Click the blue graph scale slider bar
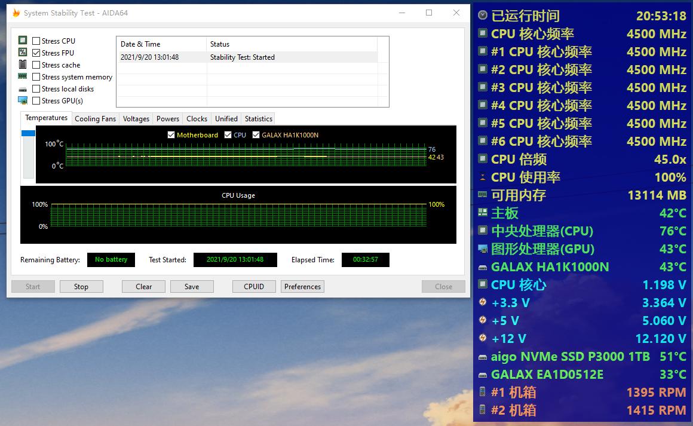This screenshot has width=693, height=426. tap(28, 133)
